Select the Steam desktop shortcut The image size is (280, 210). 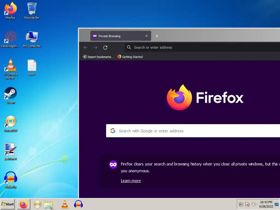coord(10,95)
